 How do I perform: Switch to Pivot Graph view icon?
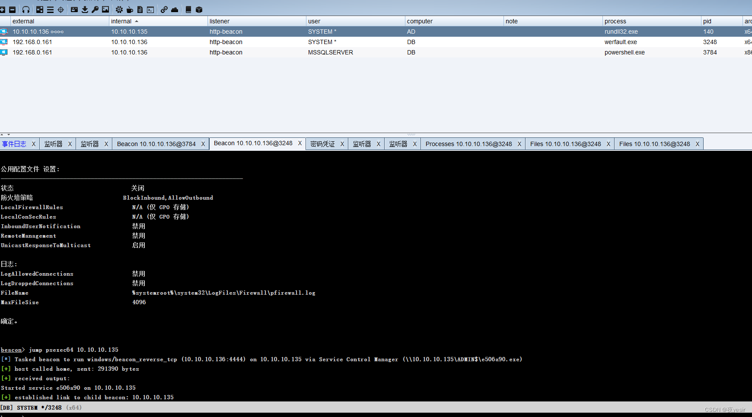pos(40,10)
